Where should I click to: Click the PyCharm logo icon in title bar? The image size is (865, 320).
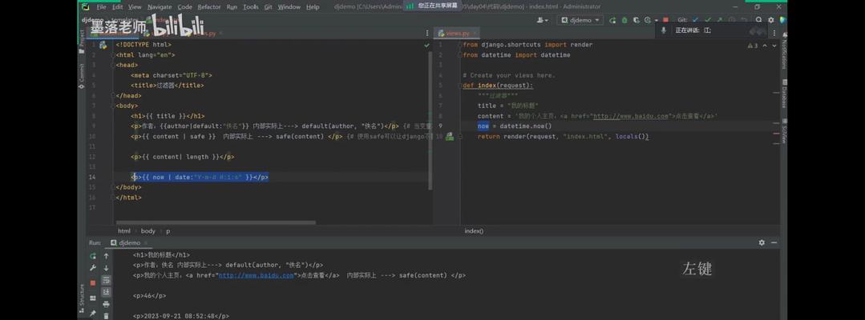coord(84,7)
